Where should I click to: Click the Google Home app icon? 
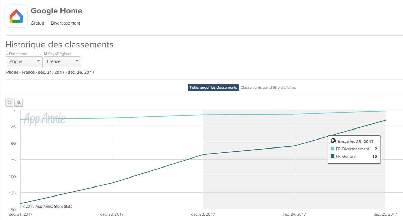click(16, 16)
